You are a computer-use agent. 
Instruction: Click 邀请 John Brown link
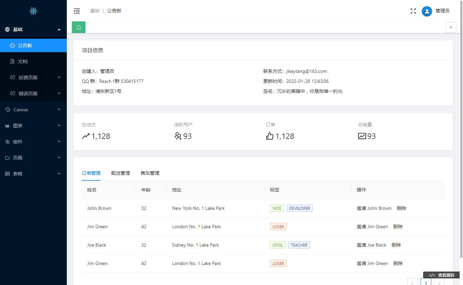(x=374, y=208)
